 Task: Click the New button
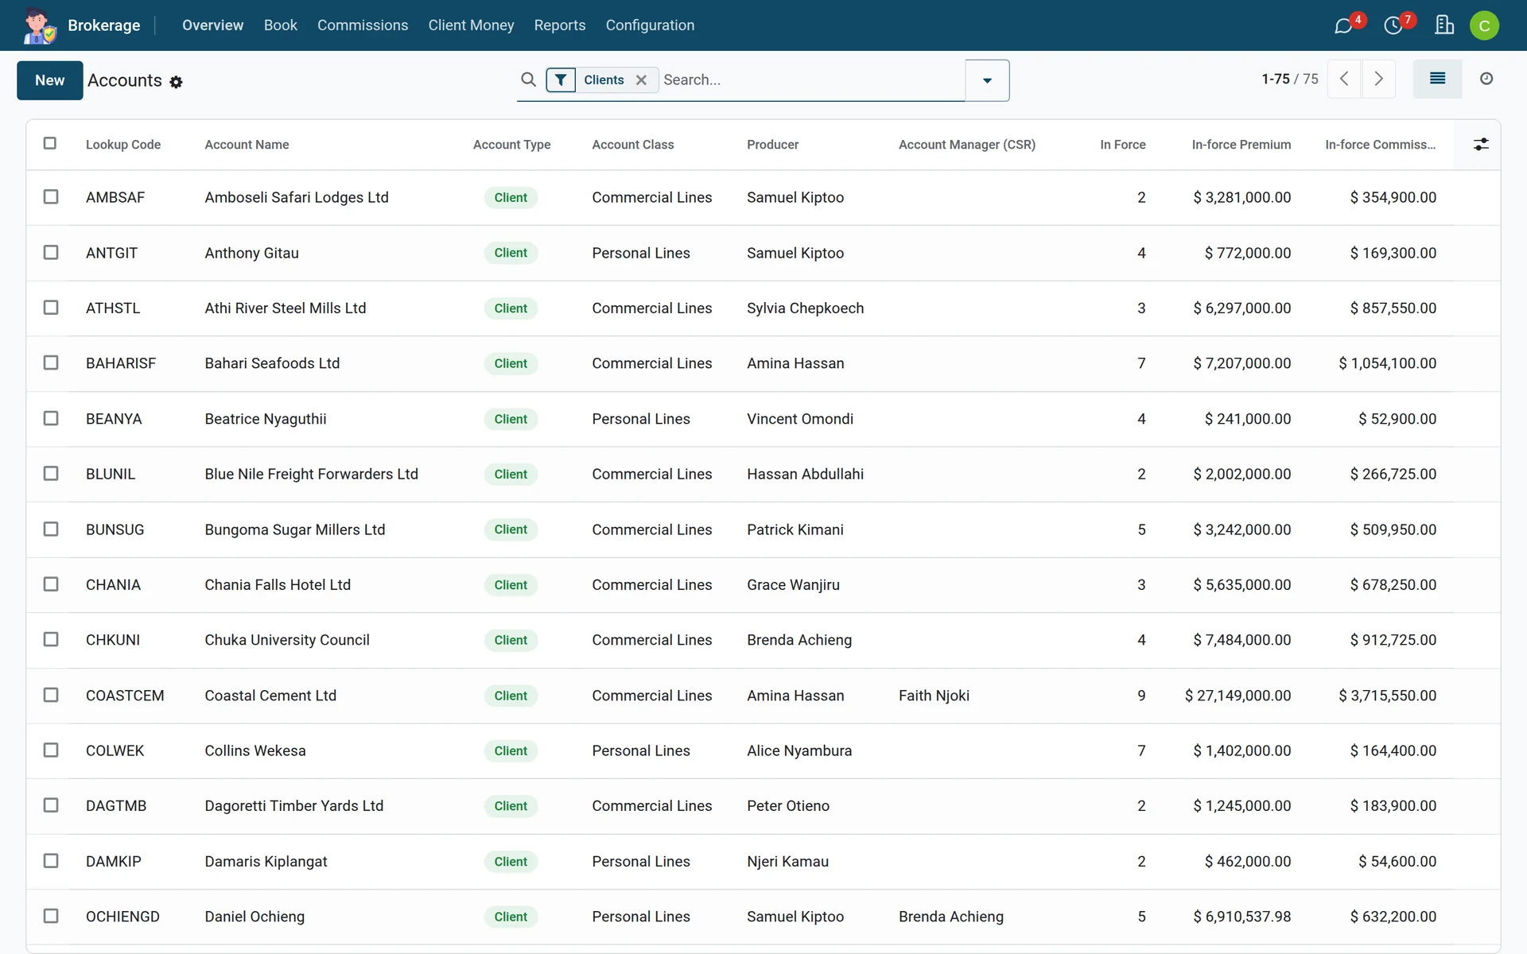pyautogui.click(x=50, y=80)
